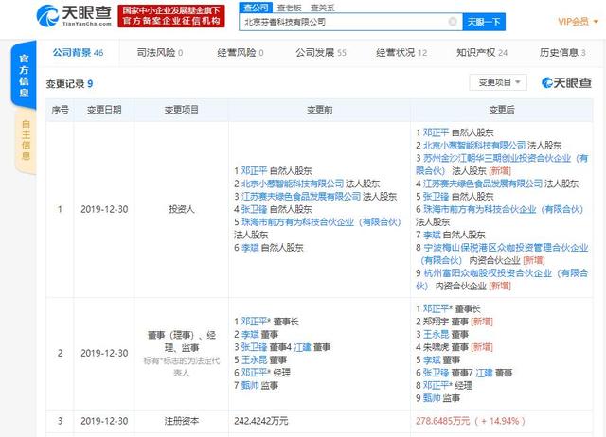Open 江苏赛夫绿色食品发展有限公司 link in 变更前 column

[x=301, y=196]
